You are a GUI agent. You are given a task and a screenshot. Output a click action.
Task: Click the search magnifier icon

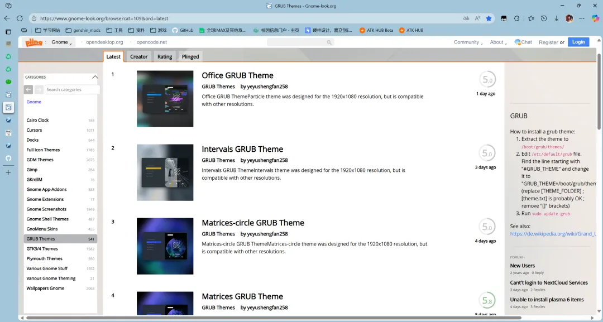329,42
